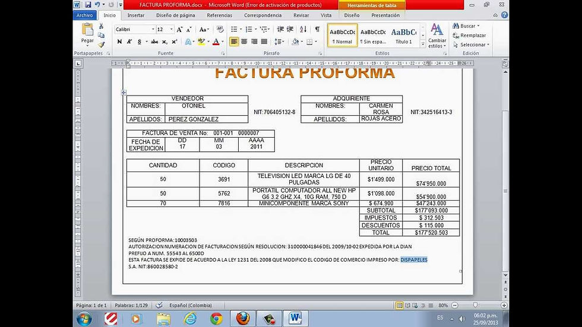Toggle Bold (N) formatting
This screenshot has width=582, height=327.
119,42
